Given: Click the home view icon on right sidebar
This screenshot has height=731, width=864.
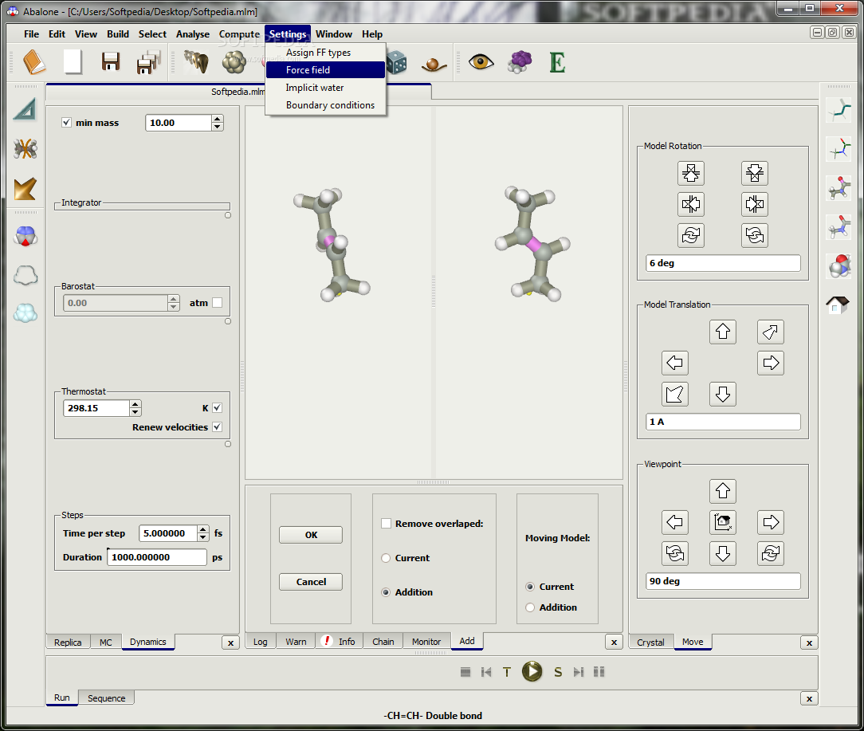Looking at the screenshot, I should pos(838,305).
